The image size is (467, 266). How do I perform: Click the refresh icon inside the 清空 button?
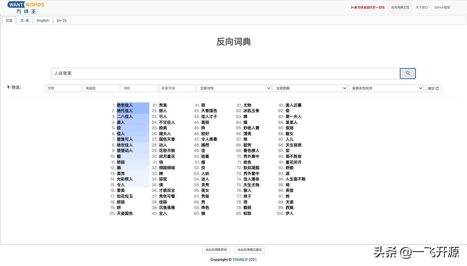438,88
